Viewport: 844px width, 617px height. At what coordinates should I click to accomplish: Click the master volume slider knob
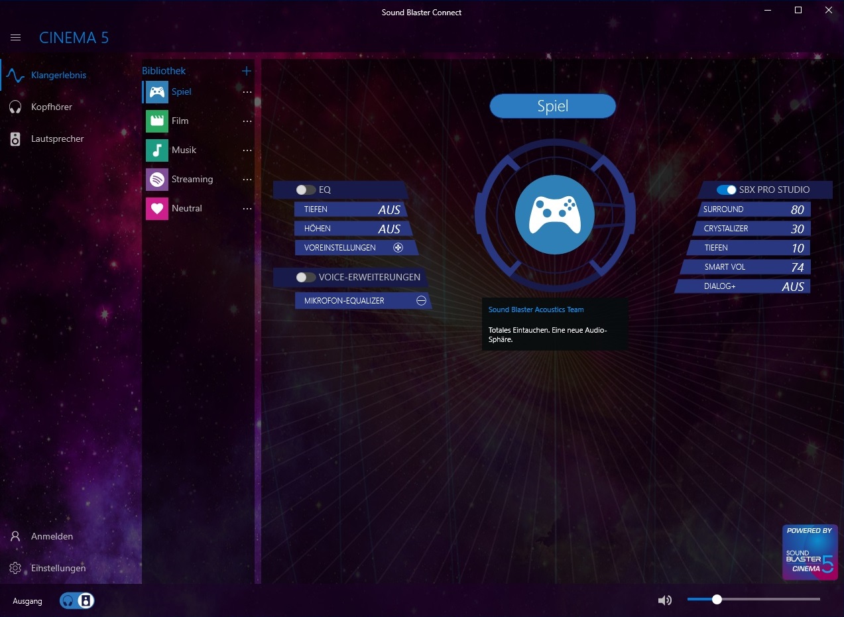(717, 600)
